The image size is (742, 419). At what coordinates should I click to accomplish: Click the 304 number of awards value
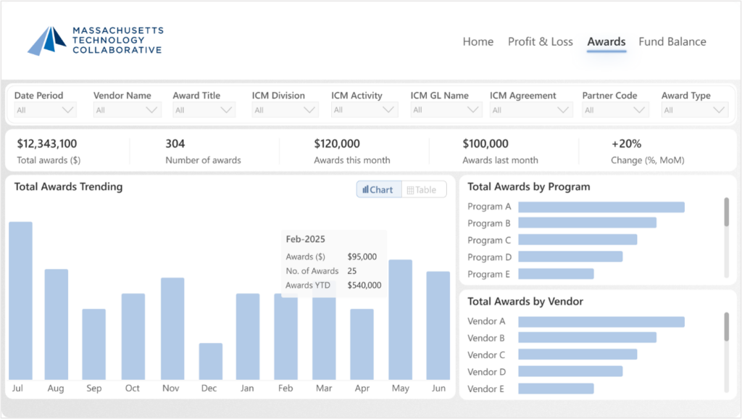click(x=175, y=144)
